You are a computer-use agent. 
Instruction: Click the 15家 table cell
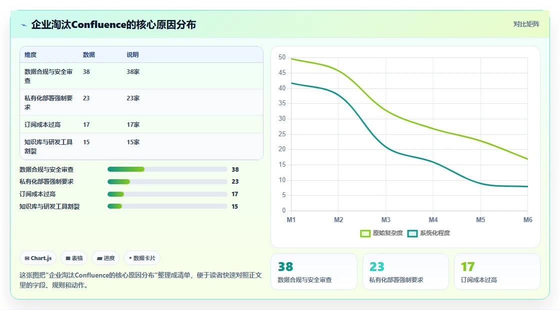point(133,142)
